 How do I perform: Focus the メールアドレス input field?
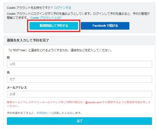pyautogui.click(x=79, y=94)
